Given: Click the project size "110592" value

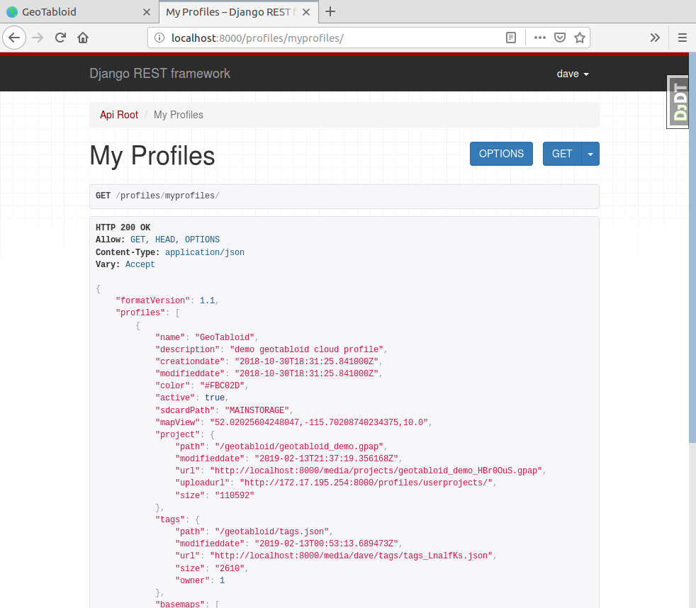Looking at the screenshot, I should (x=235, y=495).
